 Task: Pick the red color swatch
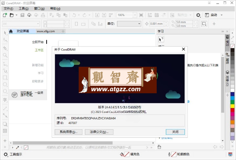(232, 110)
